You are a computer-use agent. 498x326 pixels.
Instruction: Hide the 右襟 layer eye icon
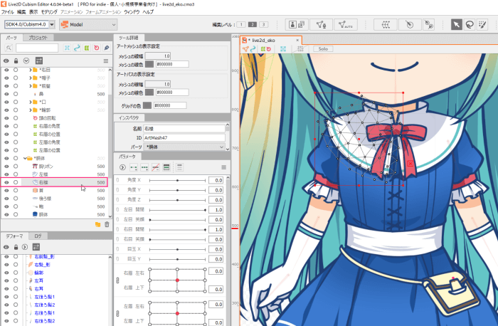6,182
